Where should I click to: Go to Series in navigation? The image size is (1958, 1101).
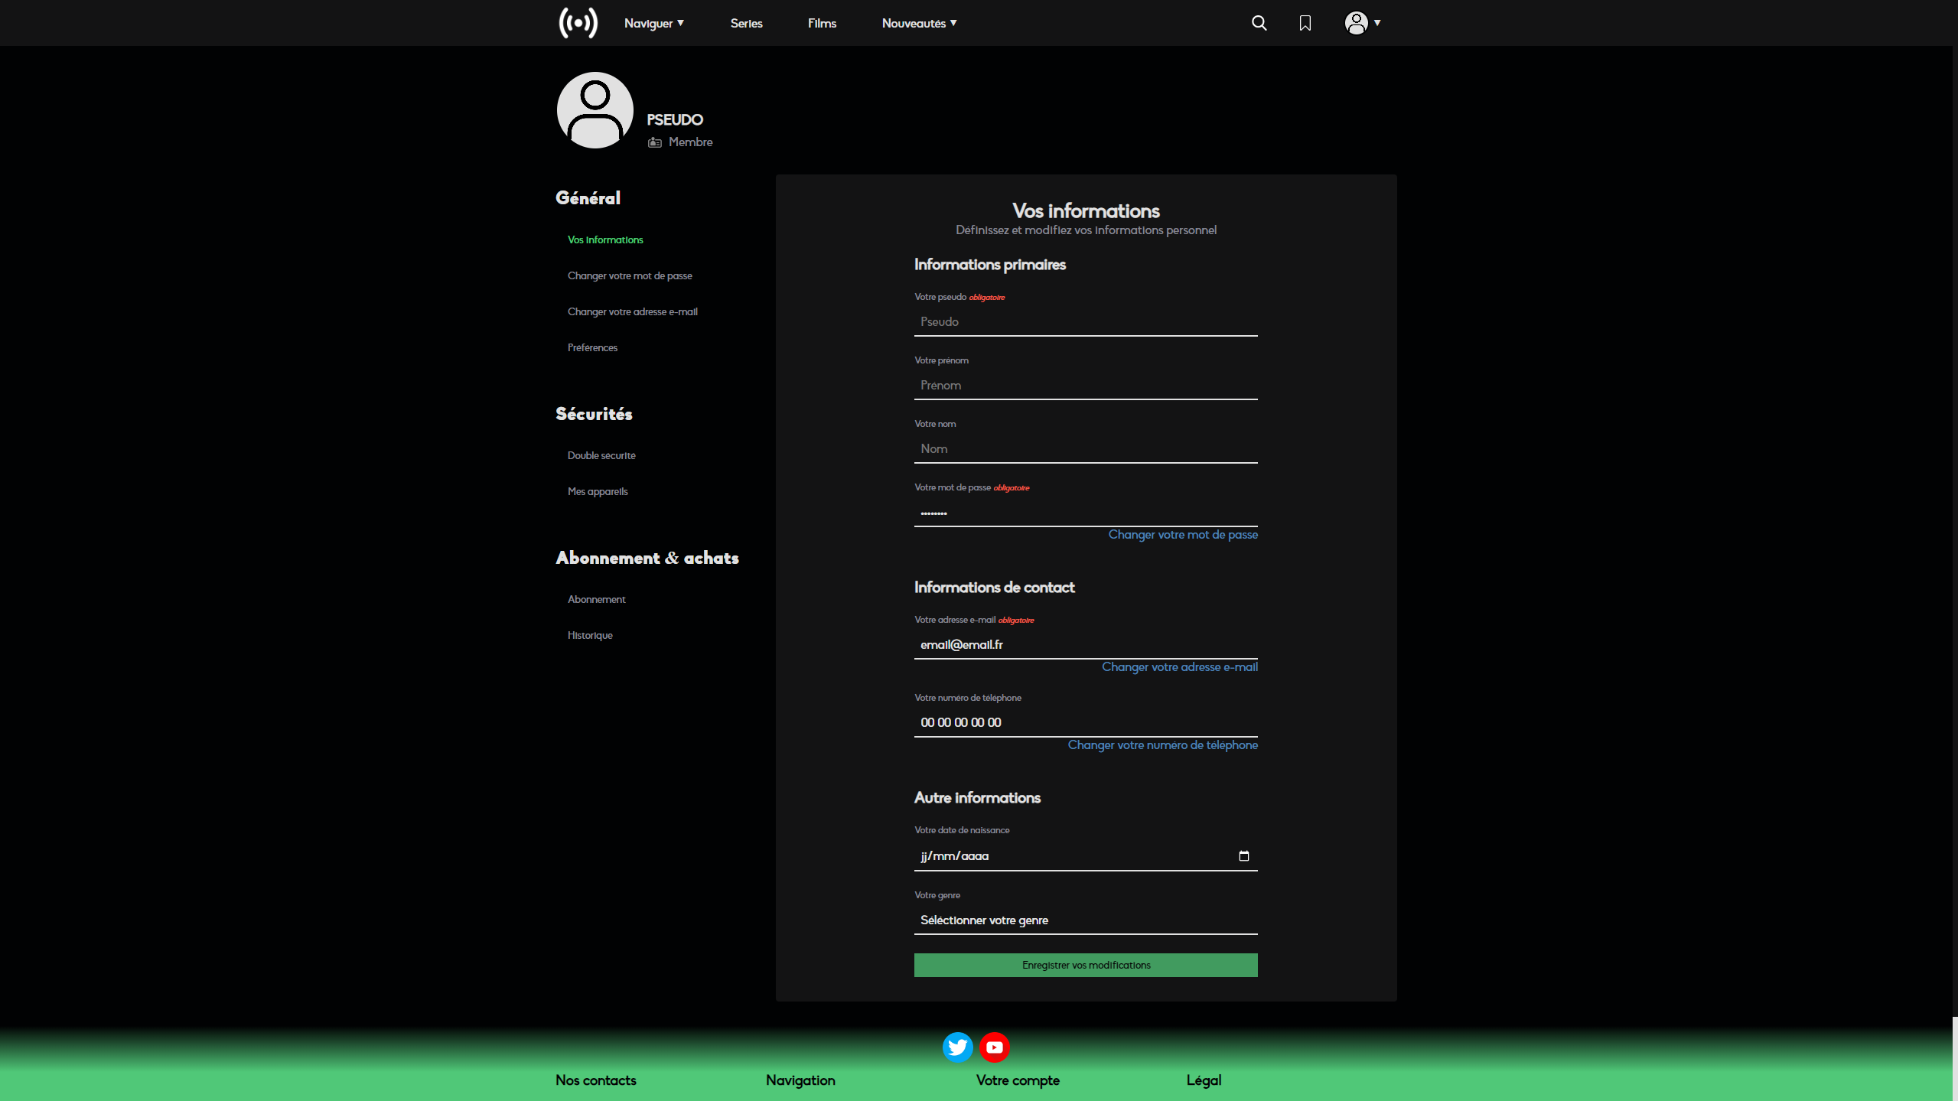point(746,23)
